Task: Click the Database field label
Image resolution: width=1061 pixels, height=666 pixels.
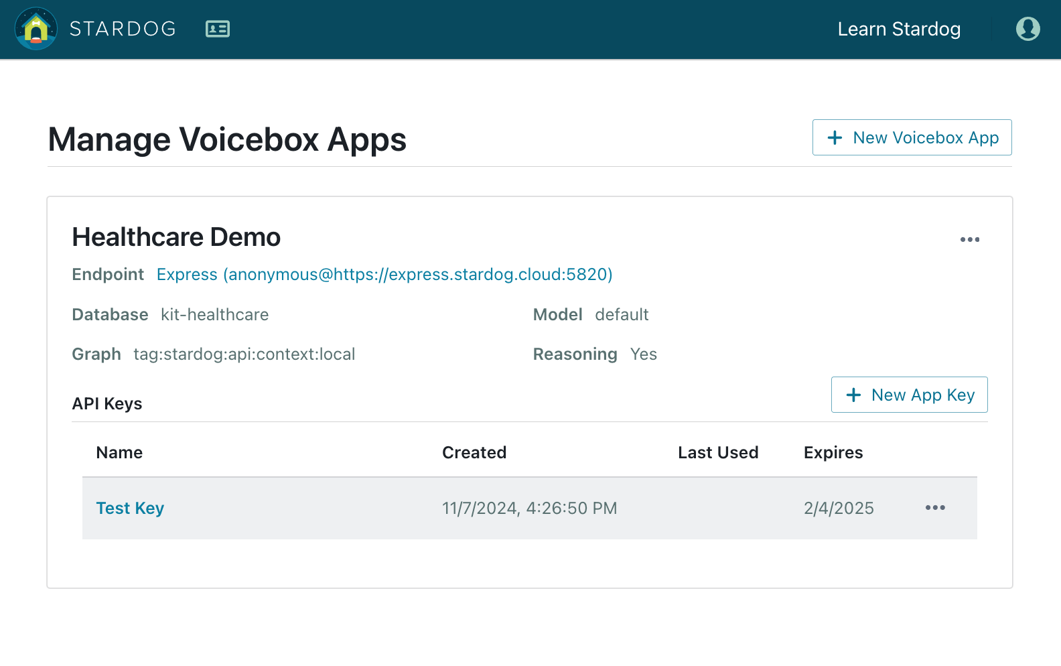Action: pos(111,315)
